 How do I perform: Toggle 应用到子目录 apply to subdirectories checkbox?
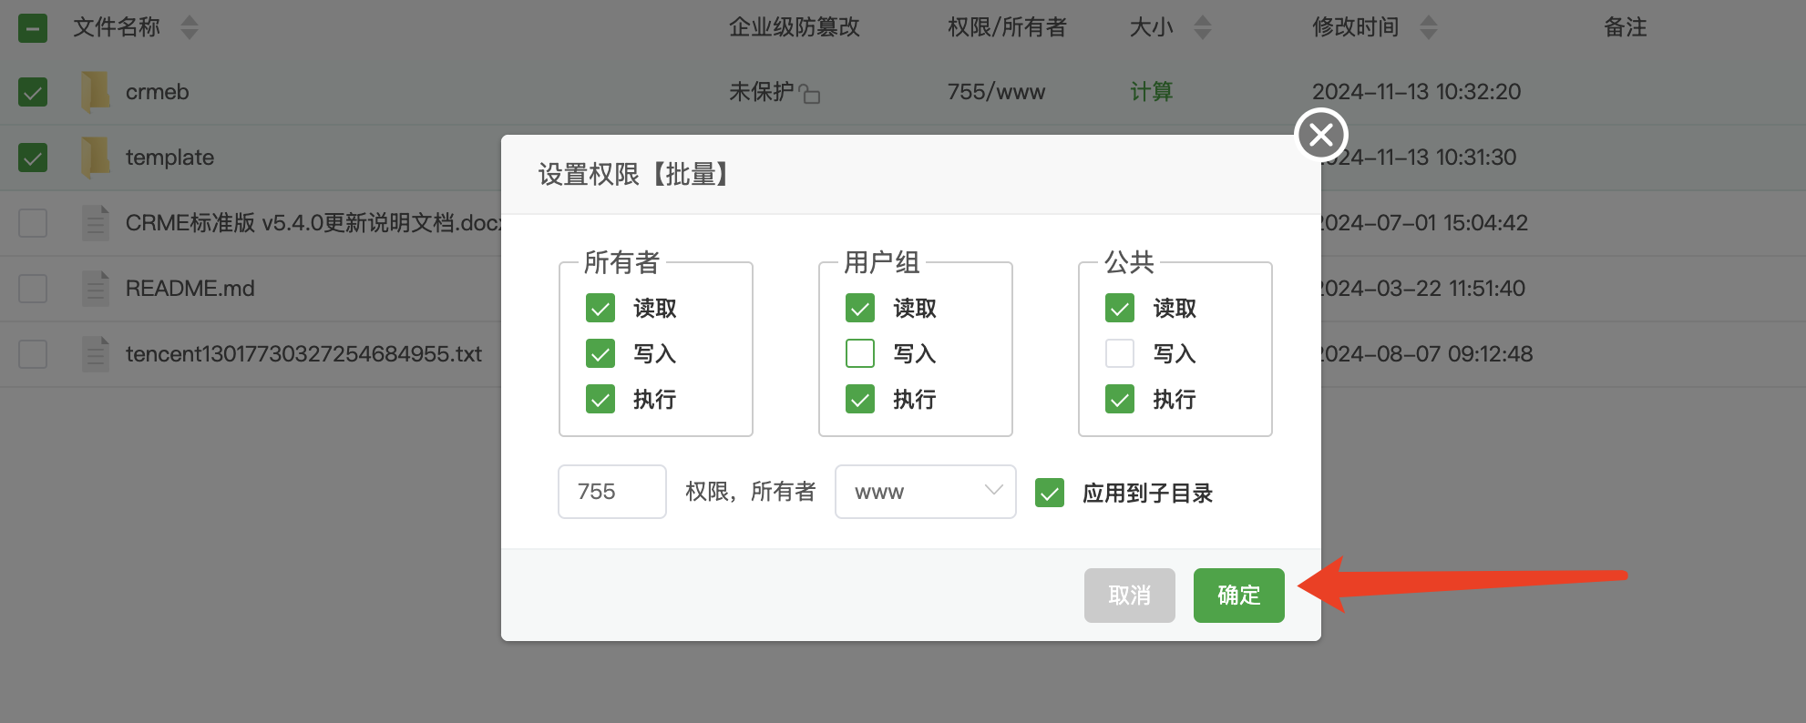(1050, 493)
